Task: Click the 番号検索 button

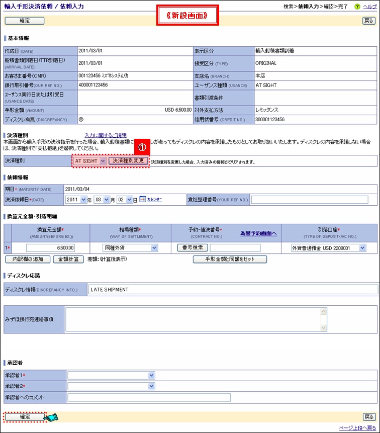Action: (193, 248)
